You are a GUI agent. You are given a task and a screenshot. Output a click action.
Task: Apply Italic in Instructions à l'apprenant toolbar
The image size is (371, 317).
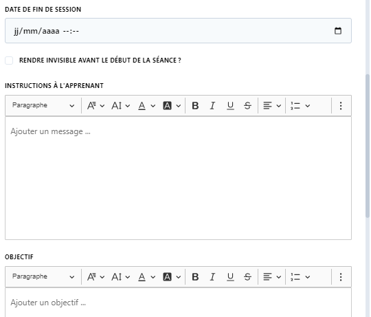[212, 106]
